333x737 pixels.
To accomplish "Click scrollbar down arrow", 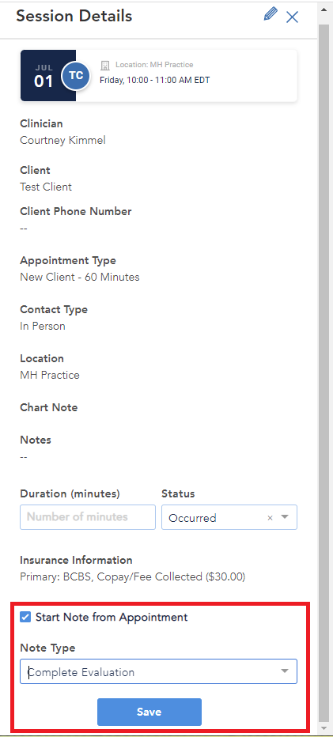I will [324, 728].
